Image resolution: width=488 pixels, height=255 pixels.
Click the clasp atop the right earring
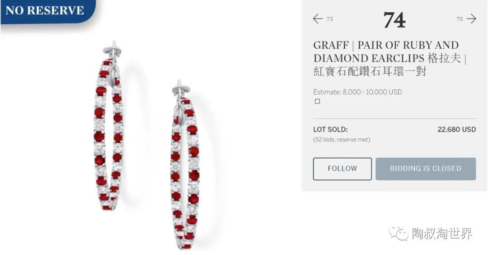pyautogui.click(x=179, y=87)
